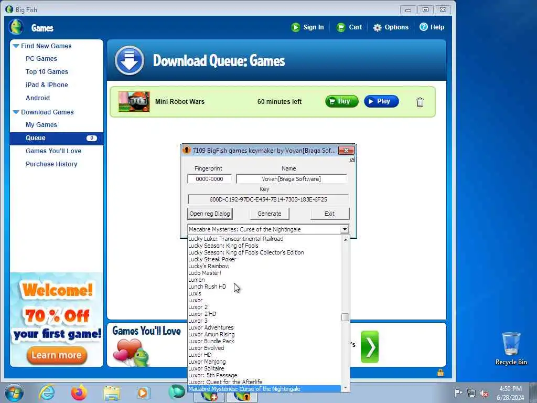
Task: Select Luxor: Quest for the Afterlife
Action: coord(264,382)
